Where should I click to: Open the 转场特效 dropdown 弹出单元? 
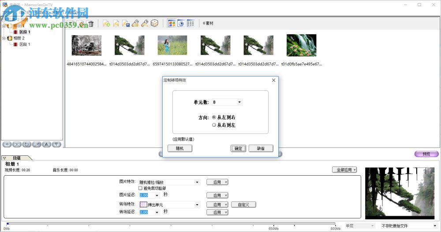pos(197,205)
